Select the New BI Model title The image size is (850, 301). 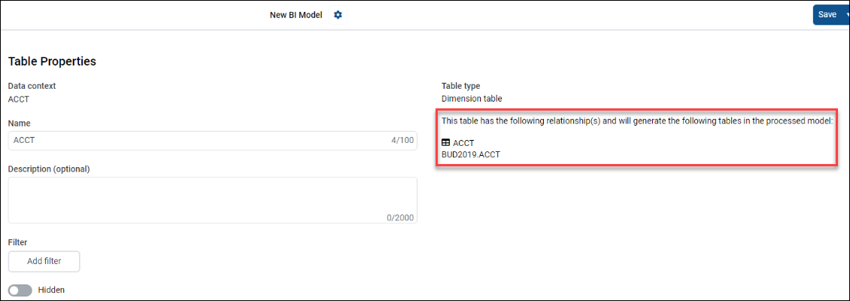pyautogui.click(x=296, y=15)
